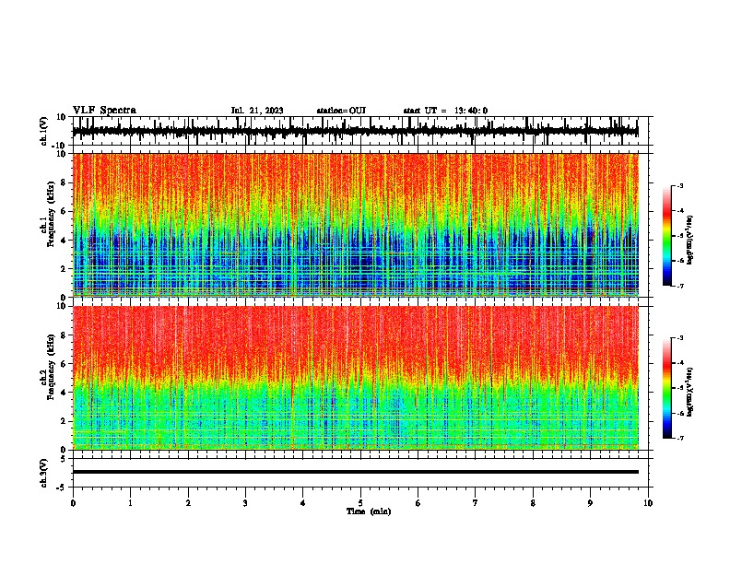
Task: Click the time axis tick label '5'
Action: pos(360,503)
